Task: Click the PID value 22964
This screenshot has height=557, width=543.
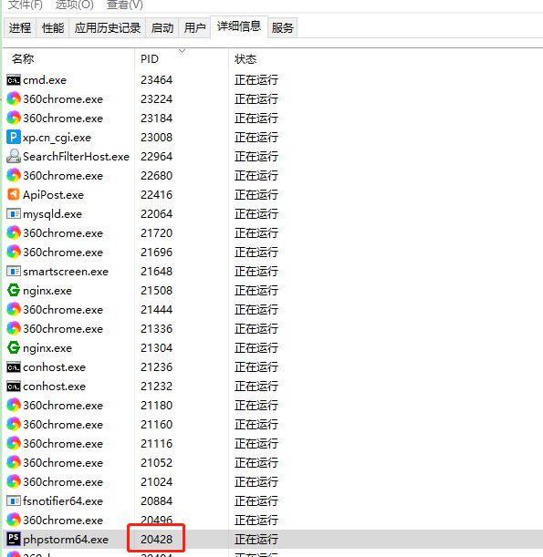Action: tap(156, 157)
